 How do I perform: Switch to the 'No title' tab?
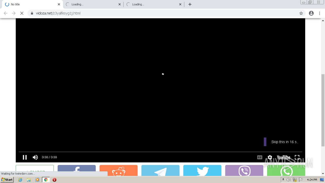click(x=32, y=4)
